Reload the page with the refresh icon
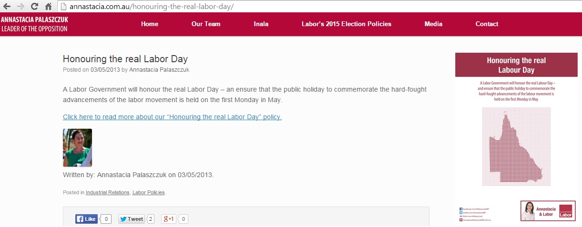The height and width of the screenshot is (227, 582). (x=34, y=7)
